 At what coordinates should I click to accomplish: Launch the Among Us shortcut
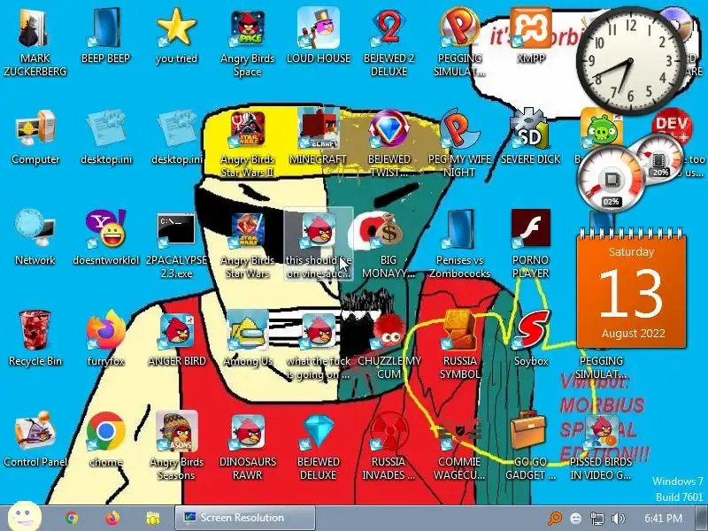coord(248,339)
